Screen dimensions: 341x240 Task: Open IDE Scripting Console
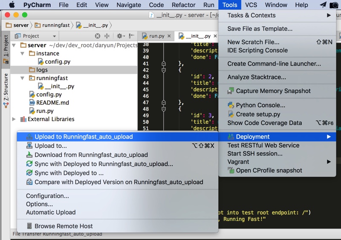coord(257,50)
